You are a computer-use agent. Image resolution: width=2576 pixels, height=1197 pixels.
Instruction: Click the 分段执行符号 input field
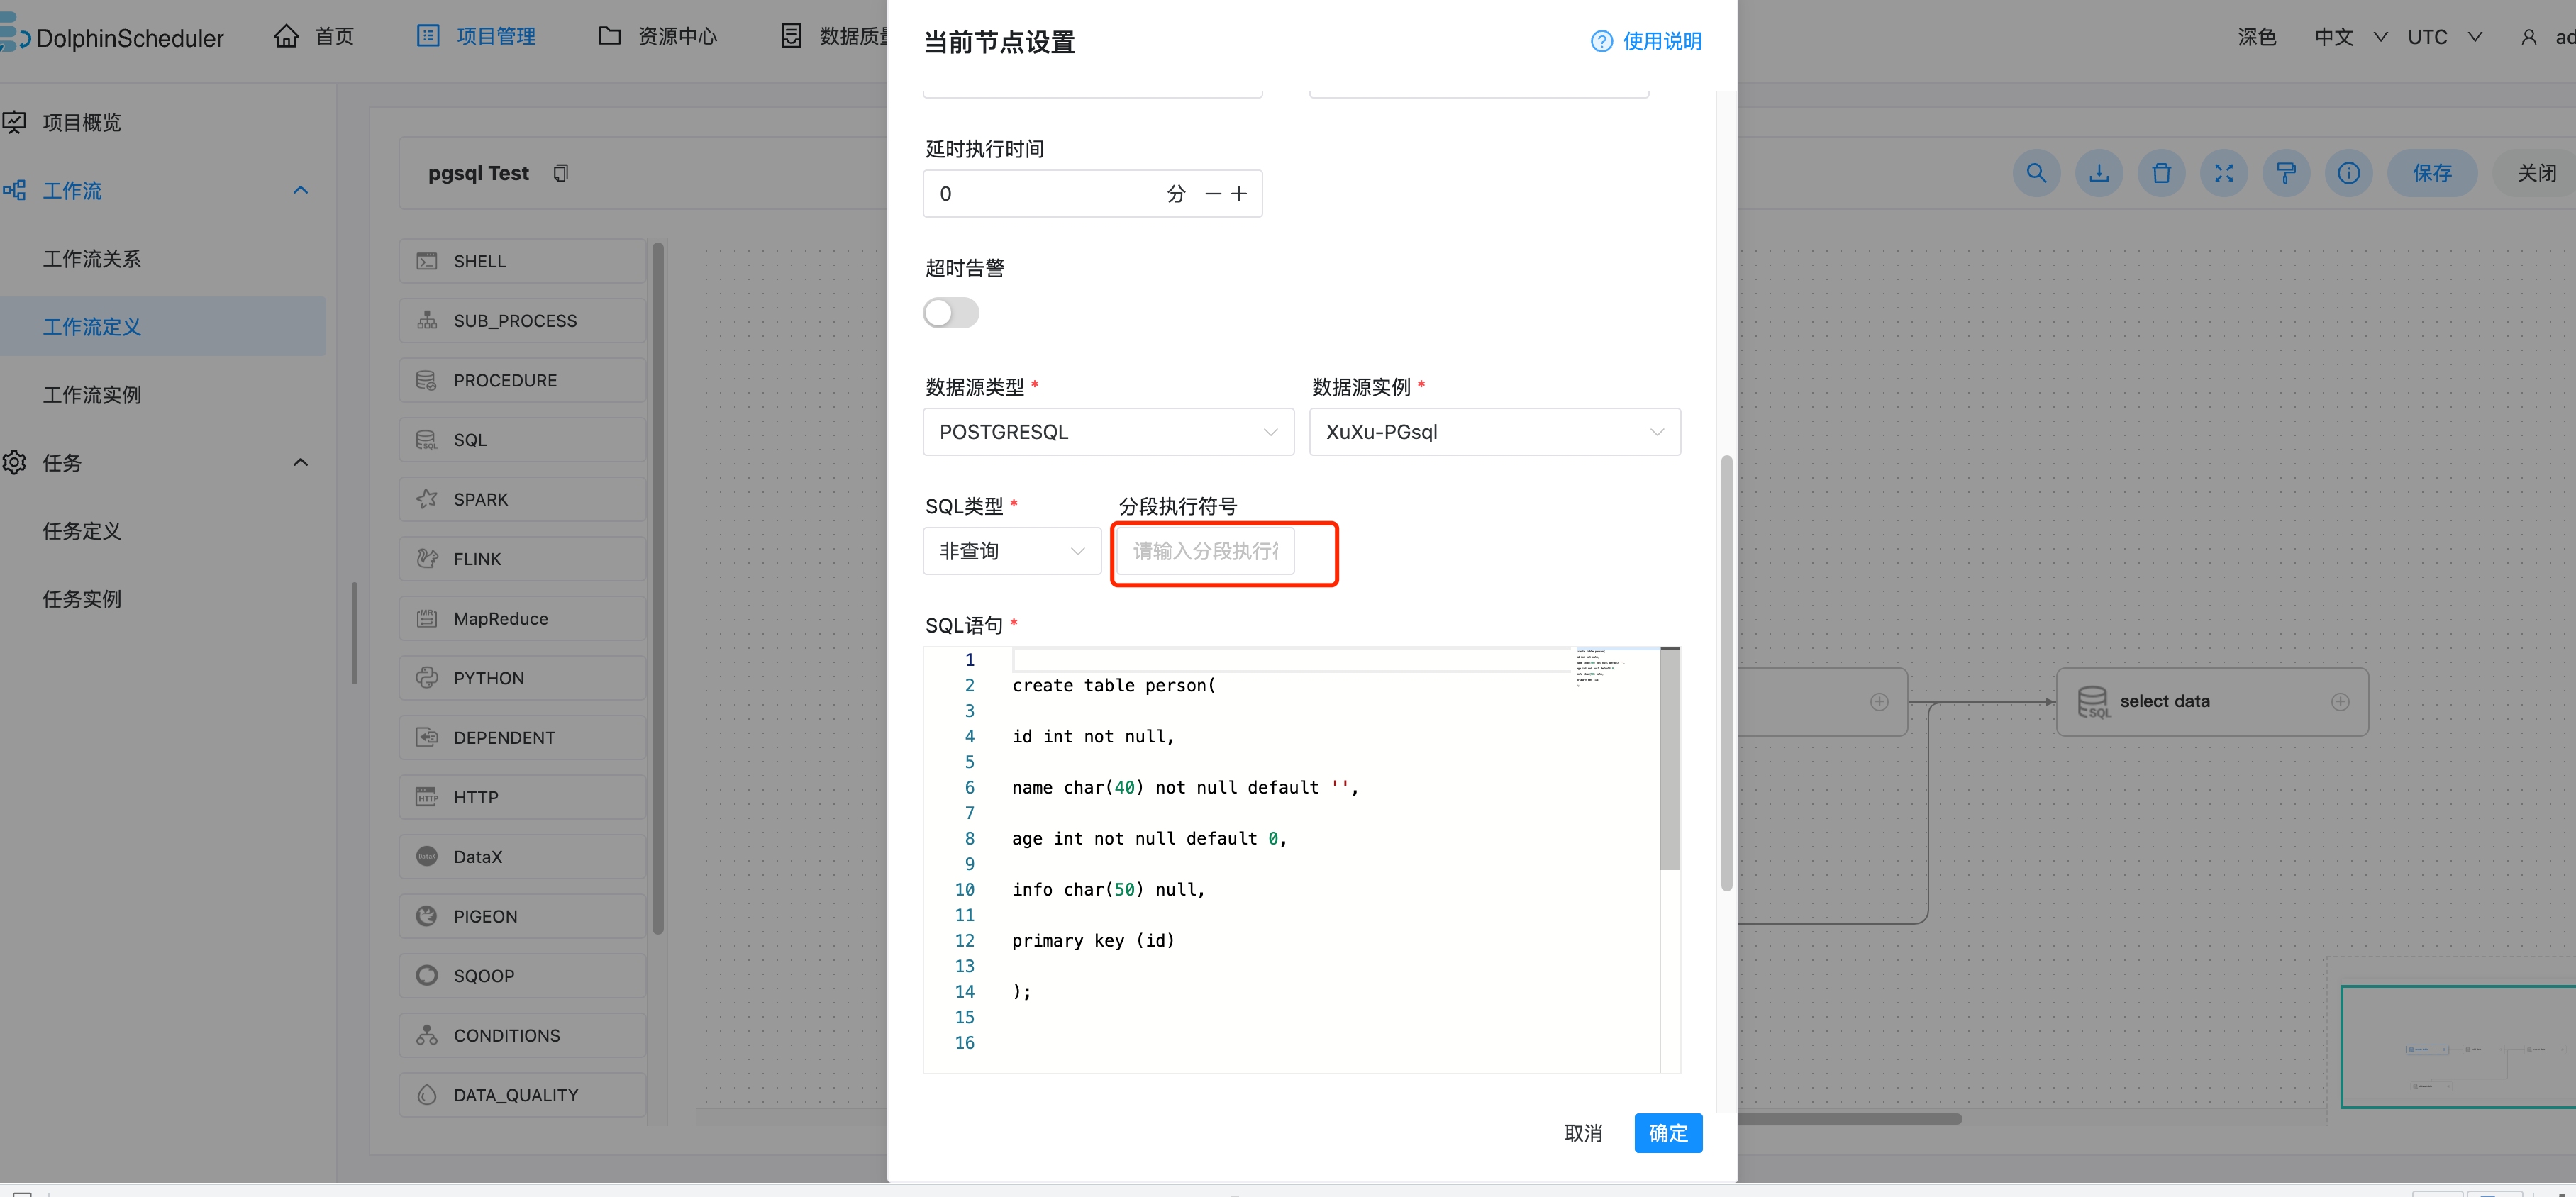coord(1204,551)
